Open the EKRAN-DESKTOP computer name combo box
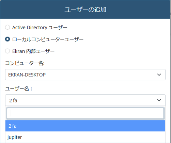171x143 pixels. click(x=85, y=75)
